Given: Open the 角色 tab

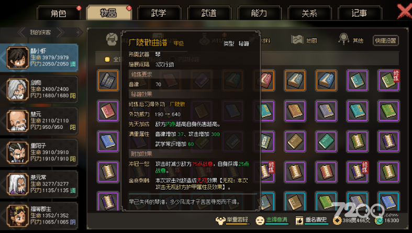Looking at the screenshot, I should click(58, 13).
